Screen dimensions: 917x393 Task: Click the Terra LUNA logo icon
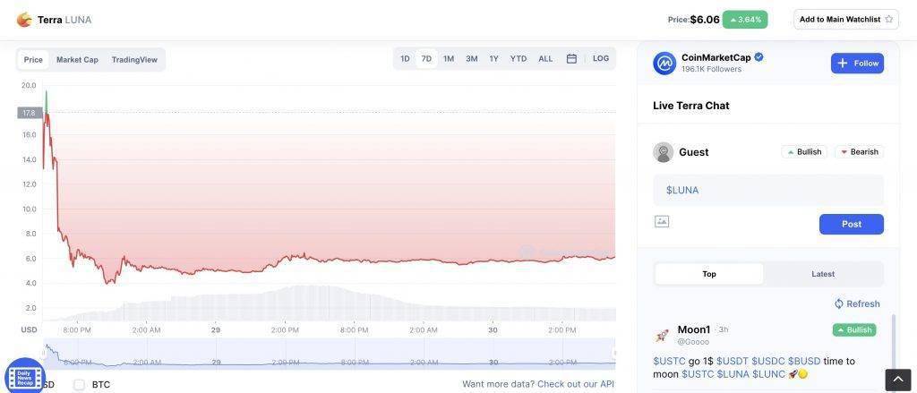pos(24,19)
